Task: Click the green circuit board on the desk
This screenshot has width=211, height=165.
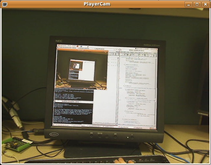Action: pos(16,144)
